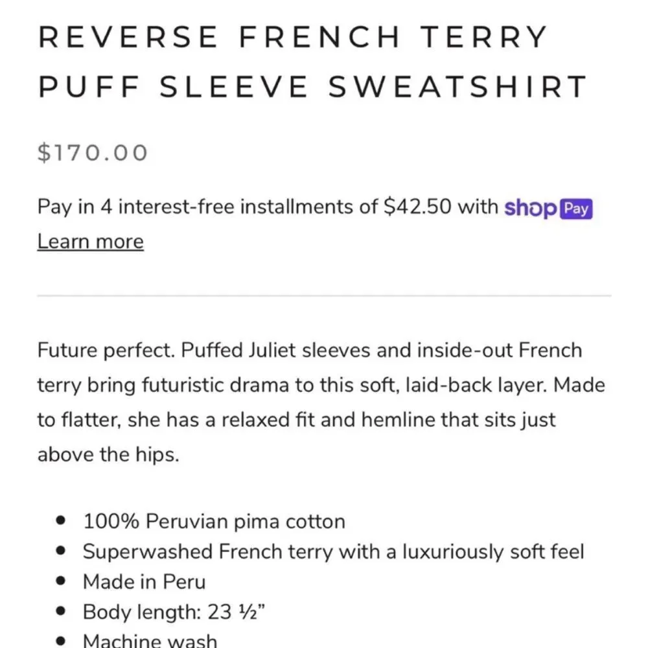
Task: Select the product title REVERSE FRENCH TERRY
Action: pos(292,36)
